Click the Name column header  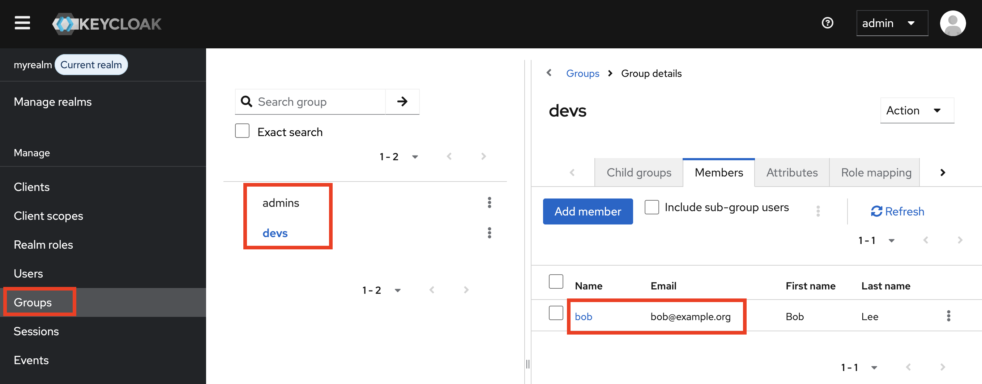click(589, 286)
